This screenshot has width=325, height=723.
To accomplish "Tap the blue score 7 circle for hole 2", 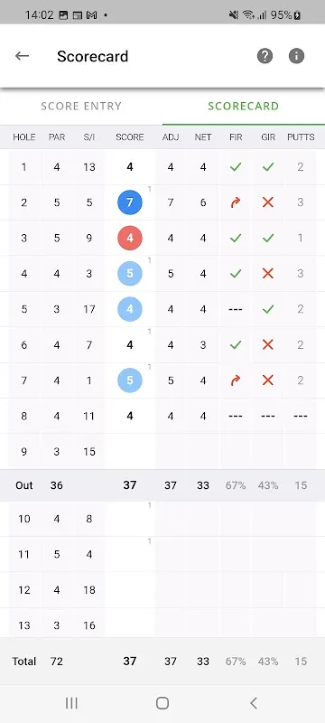I will click(130, 202).
